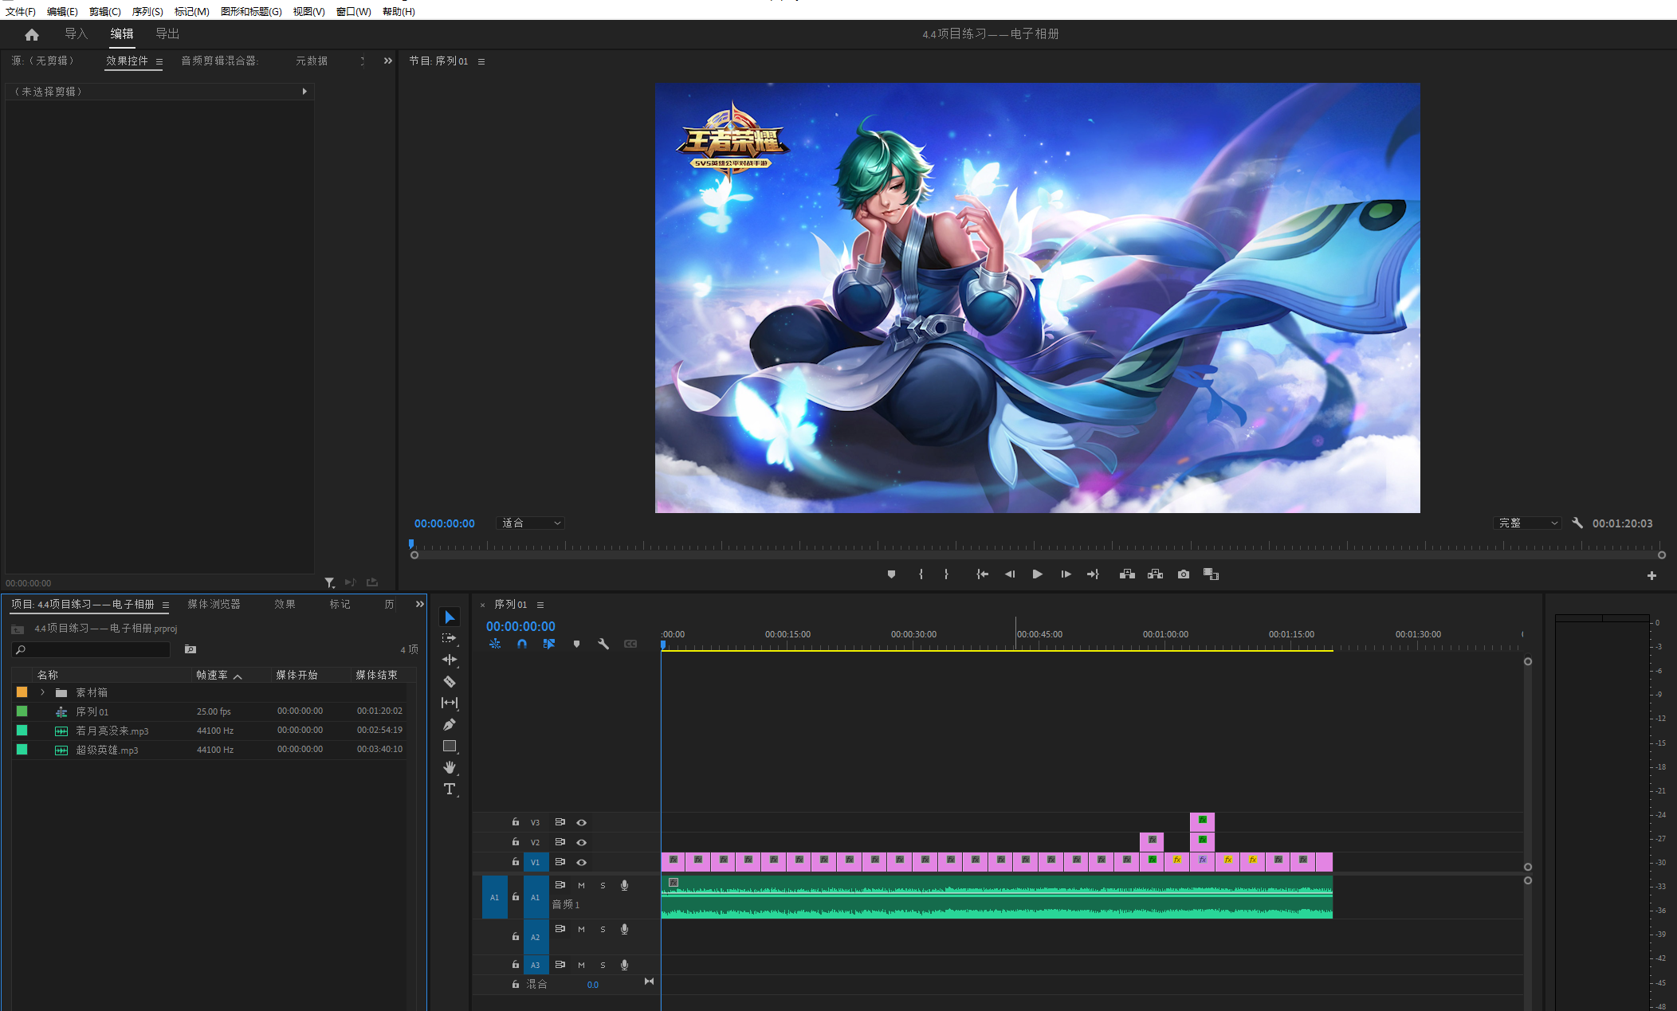Open the 序列(S) menu
The width and height of the screenshot is (1677, 1011).
[147, 11]
